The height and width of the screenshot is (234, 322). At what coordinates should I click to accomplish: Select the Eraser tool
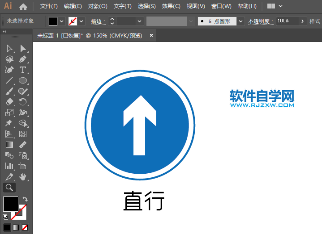coord(9,102)
